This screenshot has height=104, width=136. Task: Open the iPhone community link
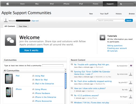[19, 89]
